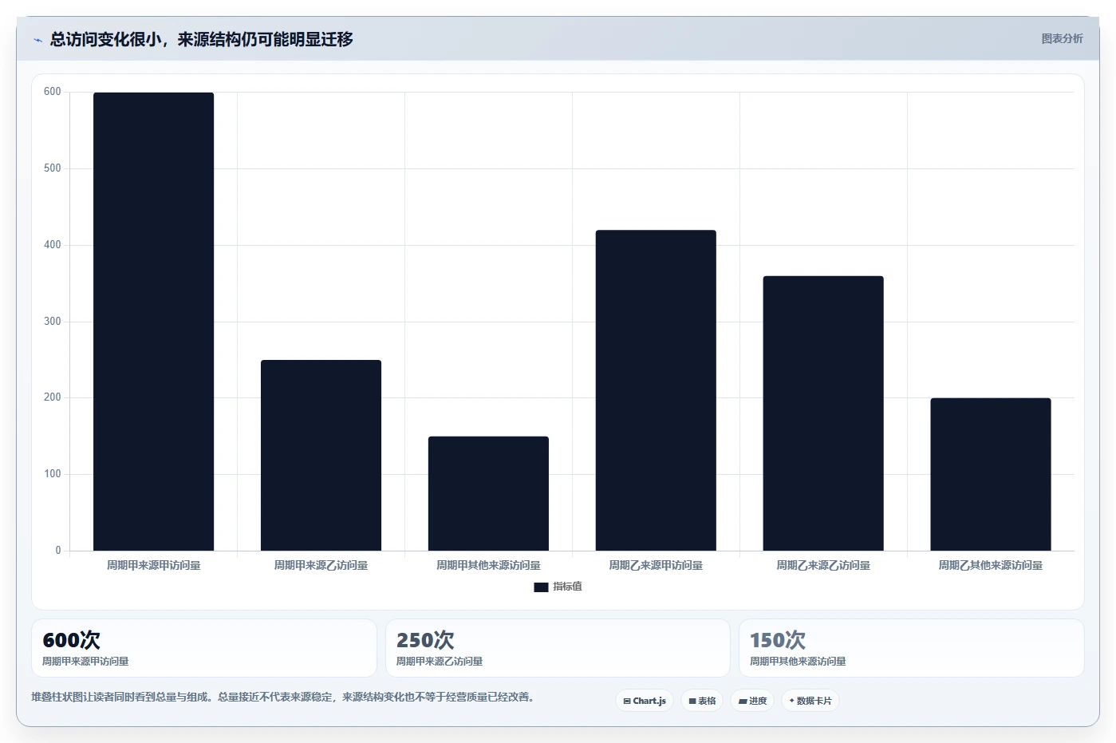
Task: Open the 150次 data card
Action: pyautogui.click(x=912, y=648)
